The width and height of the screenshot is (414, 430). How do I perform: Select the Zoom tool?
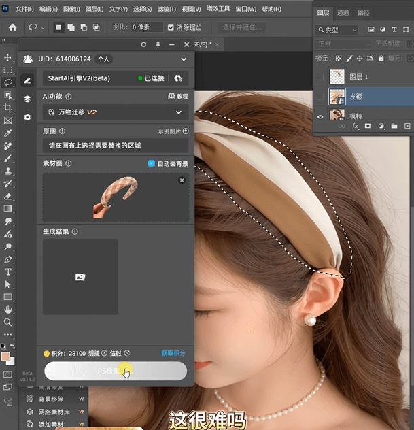(x=7, y=322)
